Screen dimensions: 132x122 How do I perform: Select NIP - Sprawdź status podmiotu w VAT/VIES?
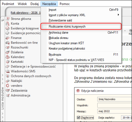[x=81, y=60]
